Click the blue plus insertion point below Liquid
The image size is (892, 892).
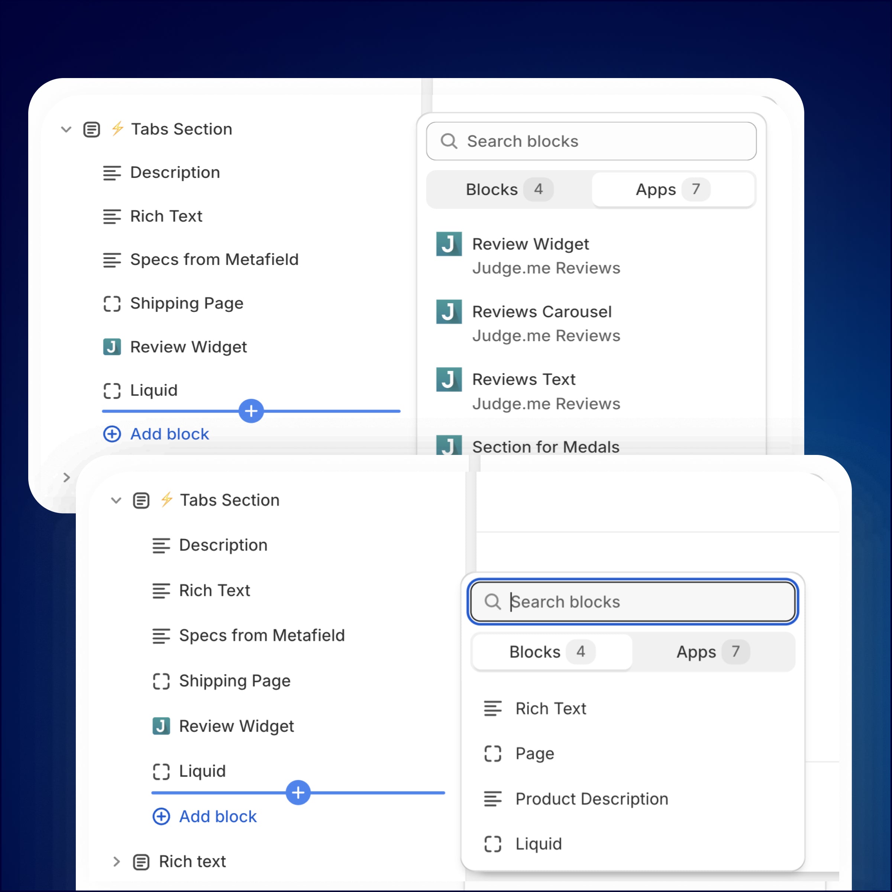tap(251, 411)
